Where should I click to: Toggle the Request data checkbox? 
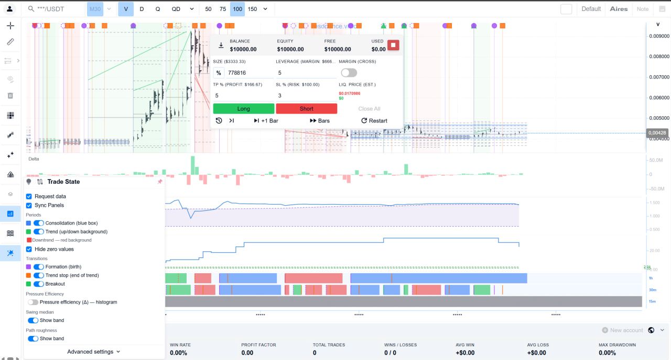(29, 196)
